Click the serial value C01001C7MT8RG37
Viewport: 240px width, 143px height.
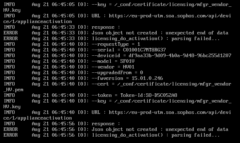click(144, 50)
